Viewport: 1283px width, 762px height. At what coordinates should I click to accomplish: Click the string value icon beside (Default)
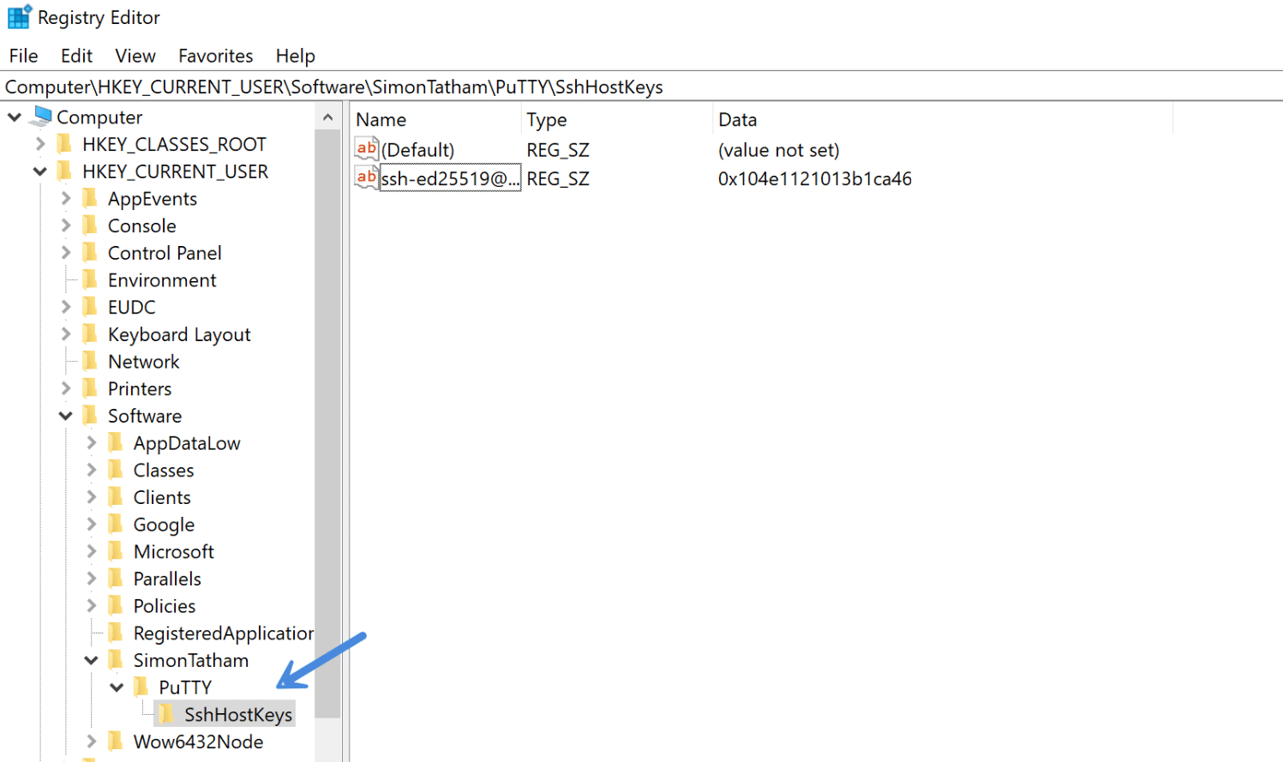[367, 149]
